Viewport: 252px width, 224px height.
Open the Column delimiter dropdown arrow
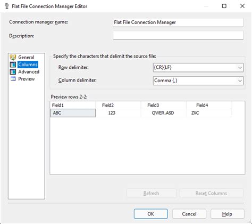pos(240,81)
